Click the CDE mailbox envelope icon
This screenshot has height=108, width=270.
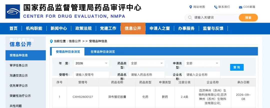240,7
